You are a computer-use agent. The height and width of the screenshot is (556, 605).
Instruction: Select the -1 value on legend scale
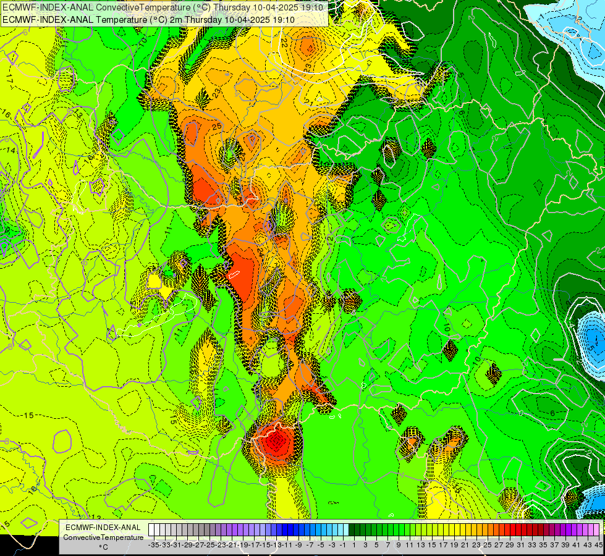[343, 545]
